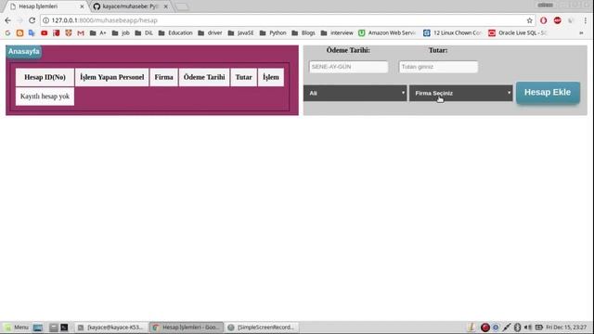The width and height of the screenshot is (594, 334).
Task: Go to Anasayfa link
Action: [x=24, y=52]
